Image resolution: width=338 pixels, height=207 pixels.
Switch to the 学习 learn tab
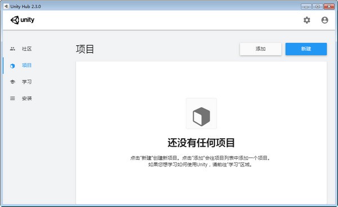click(26, 82)
